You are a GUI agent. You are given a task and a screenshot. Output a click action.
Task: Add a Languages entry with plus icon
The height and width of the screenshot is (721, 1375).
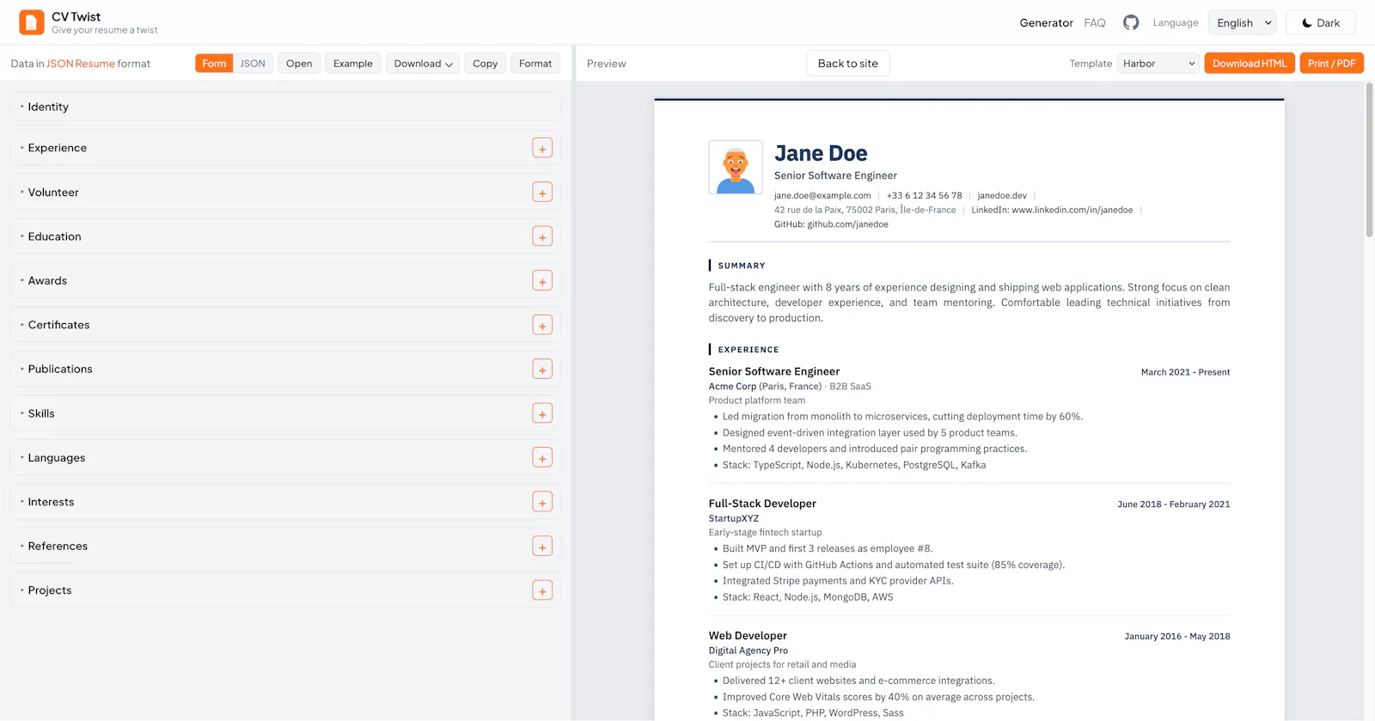click(542, 458)
